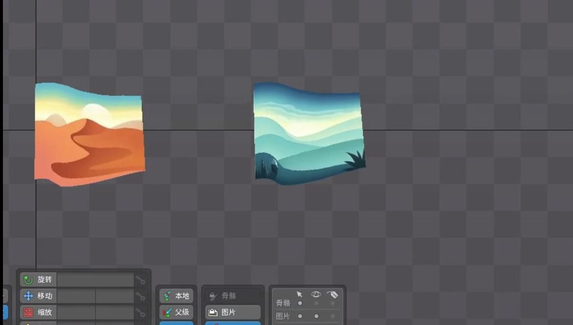Switch axes to 父级 (Parent)
The image size is (573, 325).
(x=176, y=312)
